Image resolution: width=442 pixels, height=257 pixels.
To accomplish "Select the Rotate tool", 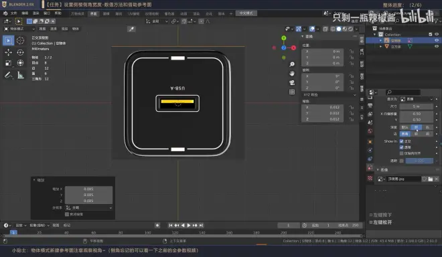I will [x=20, y=52].
